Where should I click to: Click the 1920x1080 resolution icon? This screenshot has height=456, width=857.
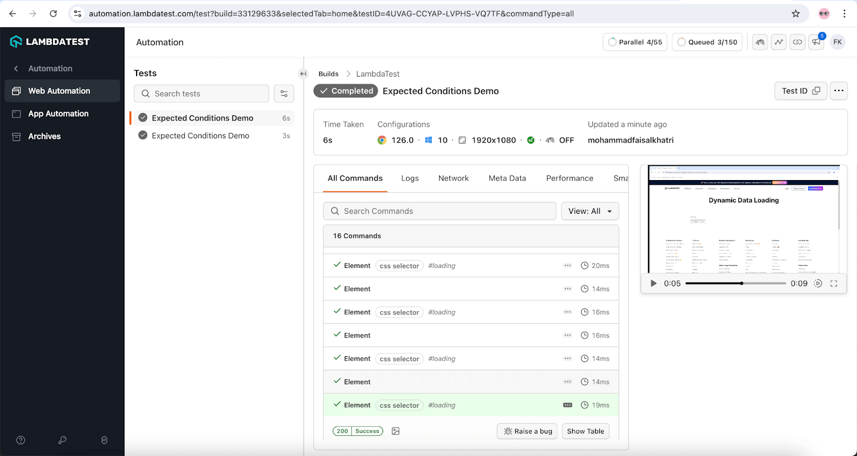pyautogui.click(x=462, y=140)
